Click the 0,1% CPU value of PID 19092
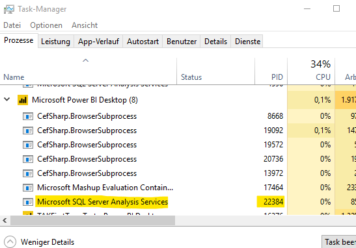356x248 pixels. (322, 130)
